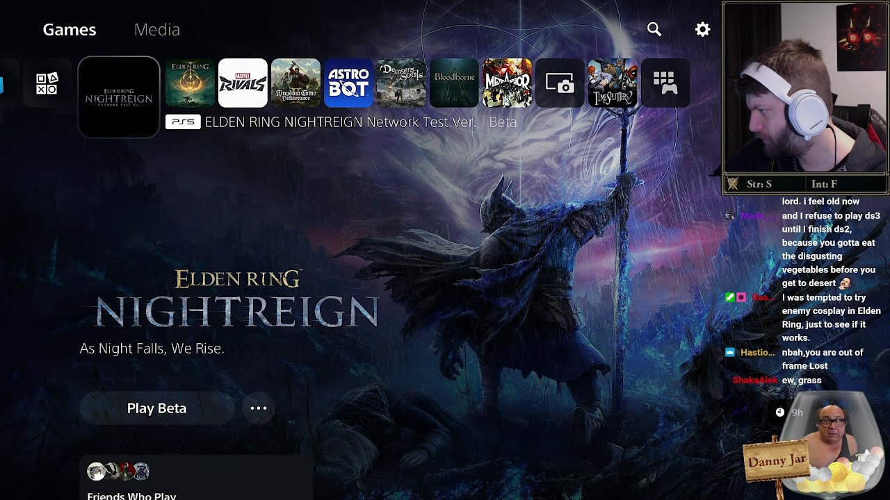The height and width of the screenshot is (500, 890).
Task: Open the Media Gallery camera icon
Action: point(560,83)
